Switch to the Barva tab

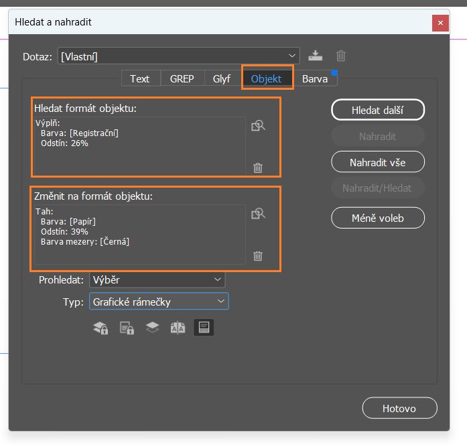pyautogui.click(x=315, y=78)
